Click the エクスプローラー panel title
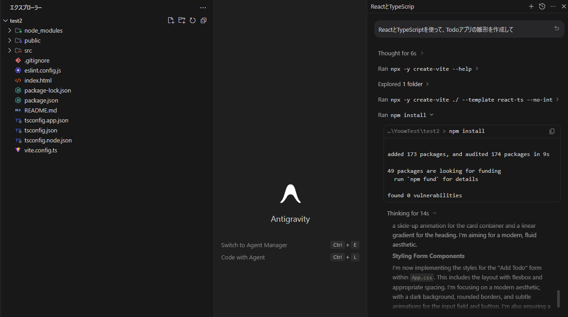The width and height of the screenshot is (568, 317). pyautogui.click(x=26, y=8)
